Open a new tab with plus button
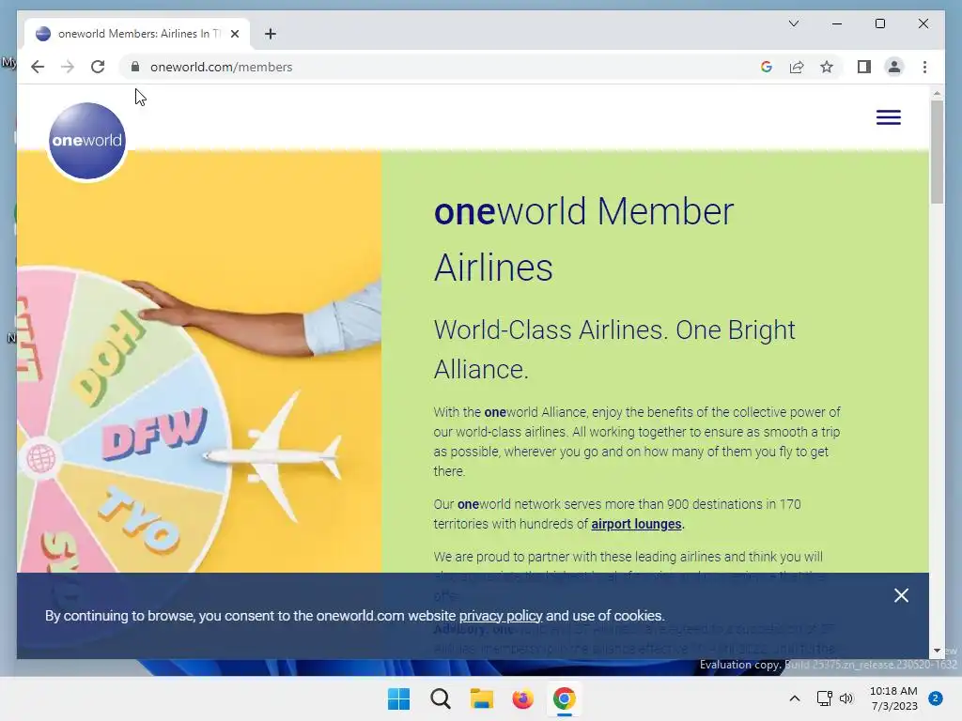 click(x=270, y=34)
